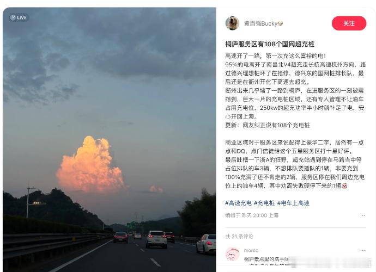
Task: Click the 编辑于 昨天 20:00 上海 timestamp
Action: [x=252, y=215]
